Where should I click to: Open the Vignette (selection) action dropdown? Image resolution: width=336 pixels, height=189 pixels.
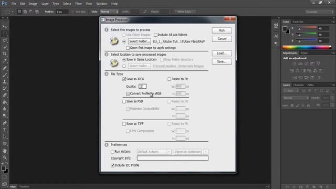click(x=191, y=152)
